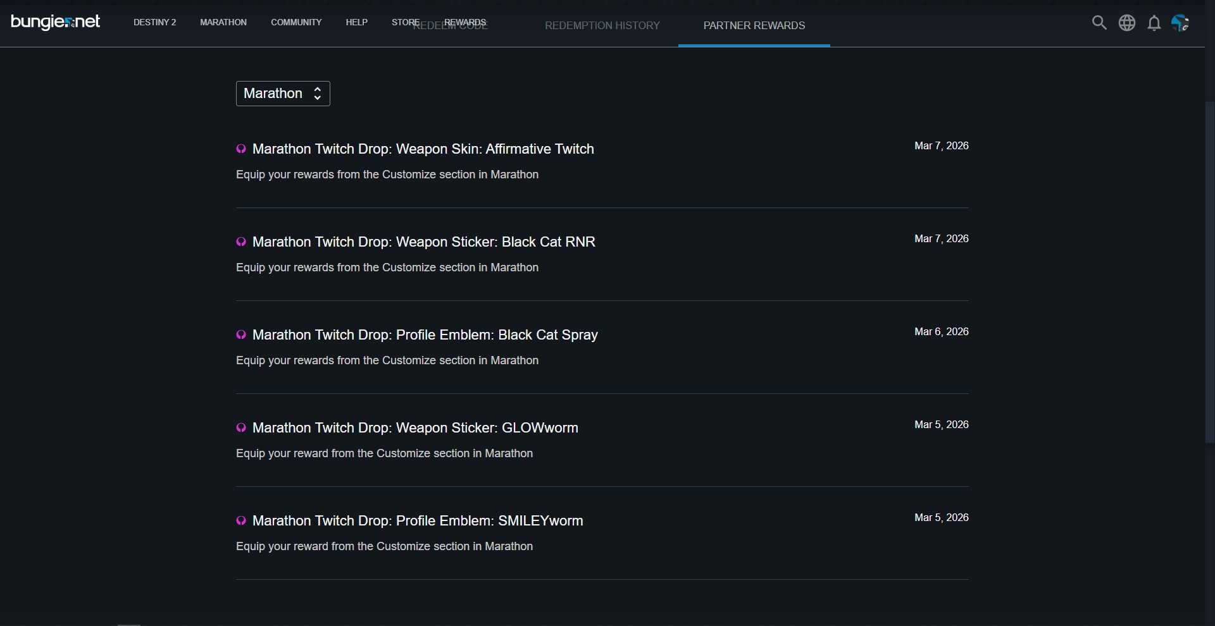This screenshot has width=1215, height=626.
Task: Open the user profile avatar
Action: (x=1180, y=23)
